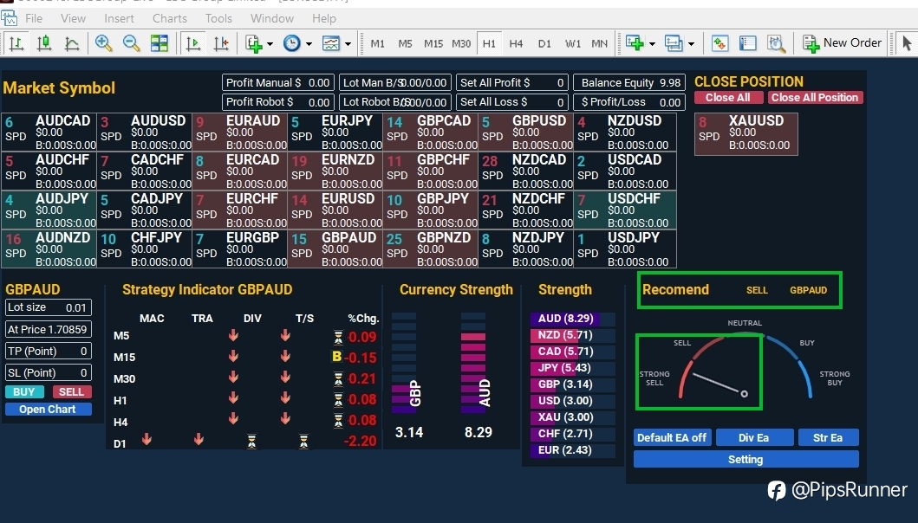The height and width of the screenshot is (523, 918).
Task: Edit the TP (Point) field
Action: point(48,351)
